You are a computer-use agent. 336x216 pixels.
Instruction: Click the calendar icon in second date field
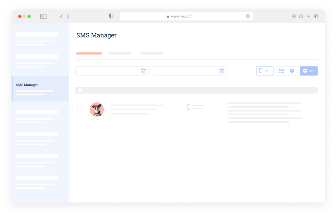[221, 71]
